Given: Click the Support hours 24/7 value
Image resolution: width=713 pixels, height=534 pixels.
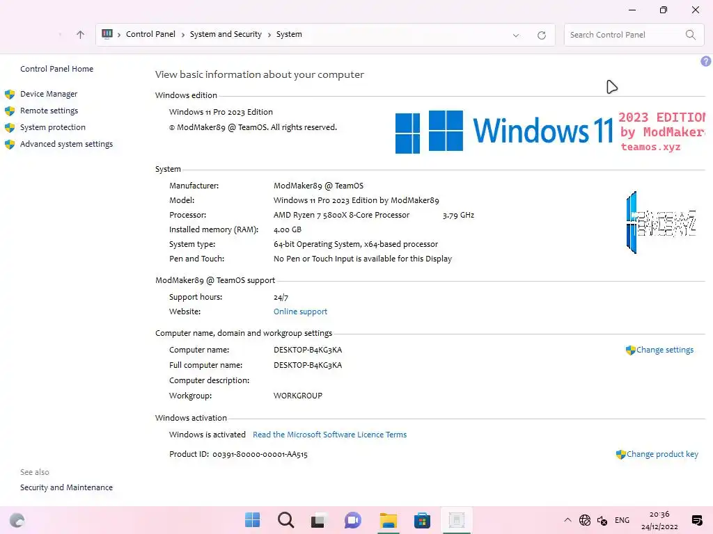Looking at the screenshot, I should [281, 298].
